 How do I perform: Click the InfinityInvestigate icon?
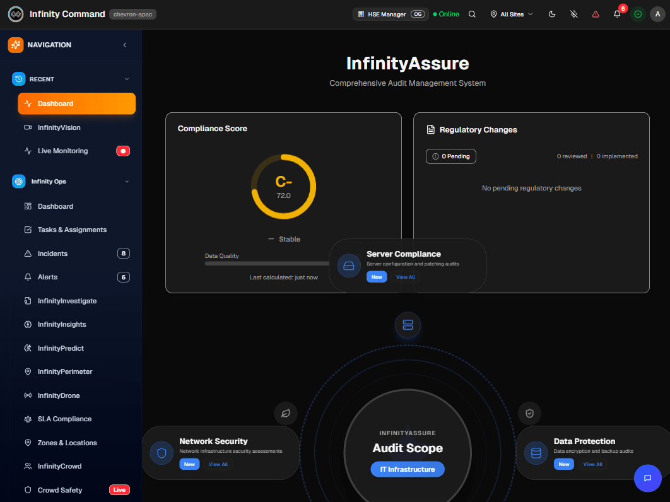click(28, 301)
